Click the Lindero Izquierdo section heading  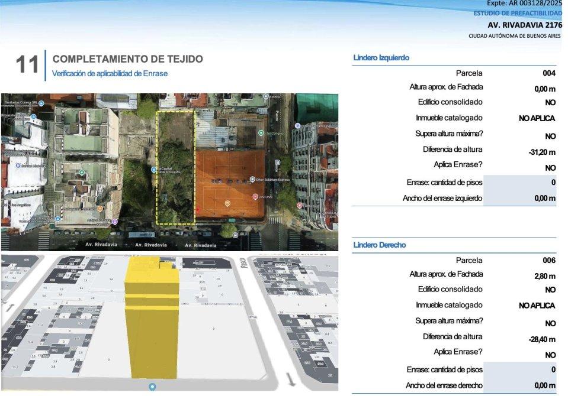381,58
